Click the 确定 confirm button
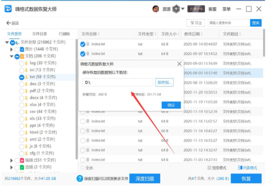This screenshot has height=189, width=269. pyautogui.click(x=171, y=105)
